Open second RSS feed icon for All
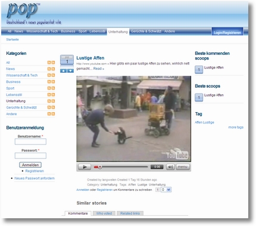256x226 pixels. coord(53,63)
